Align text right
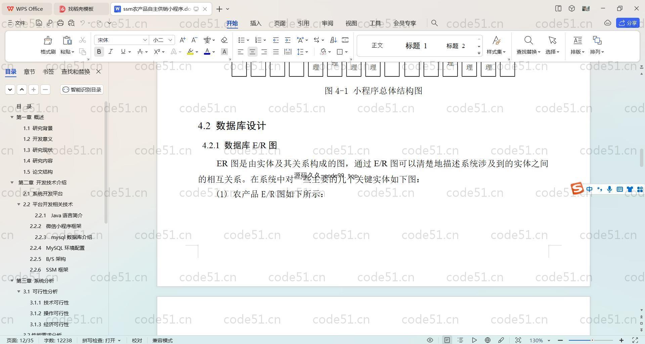 pos(264,52)
